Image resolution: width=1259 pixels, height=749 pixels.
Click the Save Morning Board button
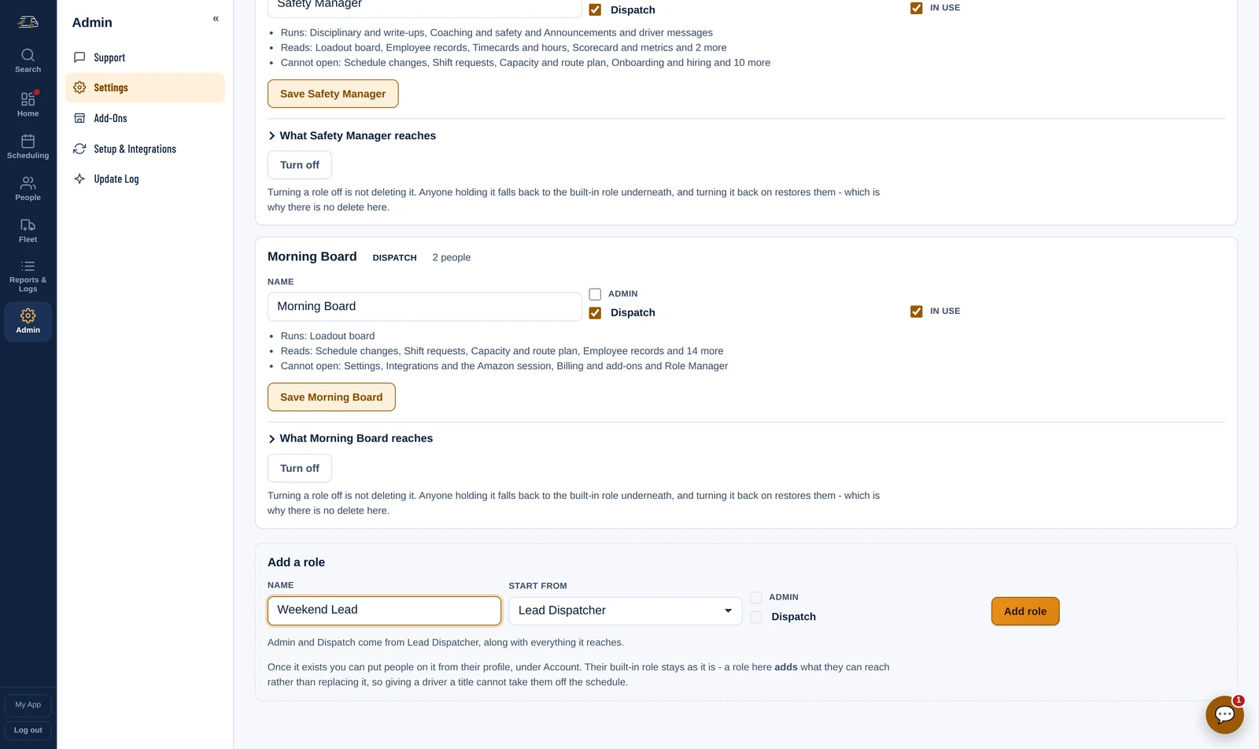(331, 397)
